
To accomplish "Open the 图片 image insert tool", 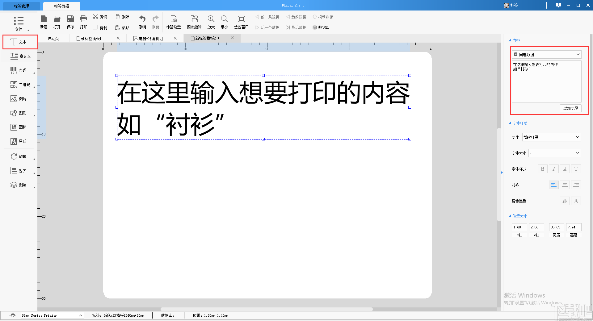I will pyautogui.click(x=19, y=98).
